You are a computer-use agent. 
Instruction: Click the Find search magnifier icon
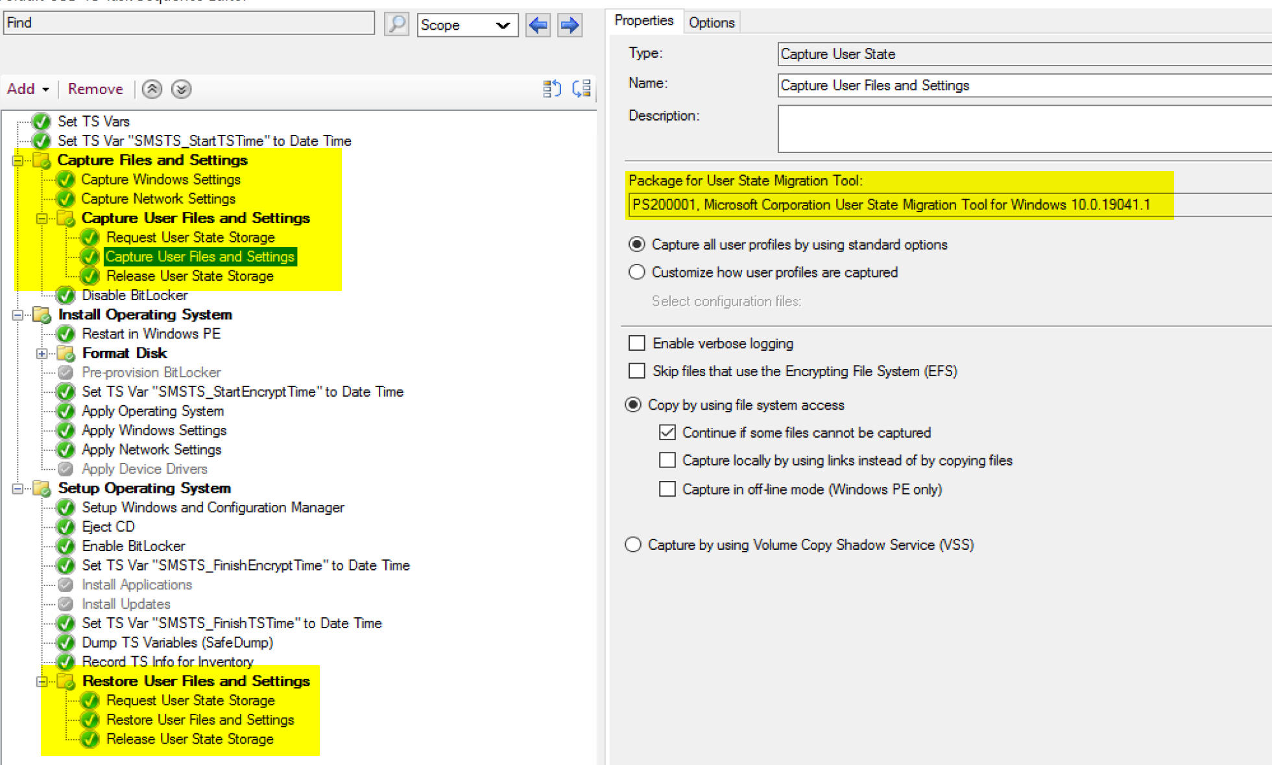396,25
